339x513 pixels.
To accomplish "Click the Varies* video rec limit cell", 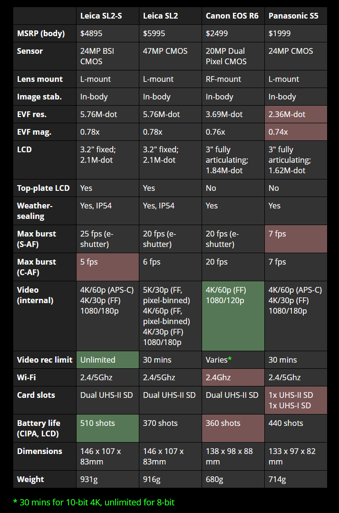I will pos(219,360).
